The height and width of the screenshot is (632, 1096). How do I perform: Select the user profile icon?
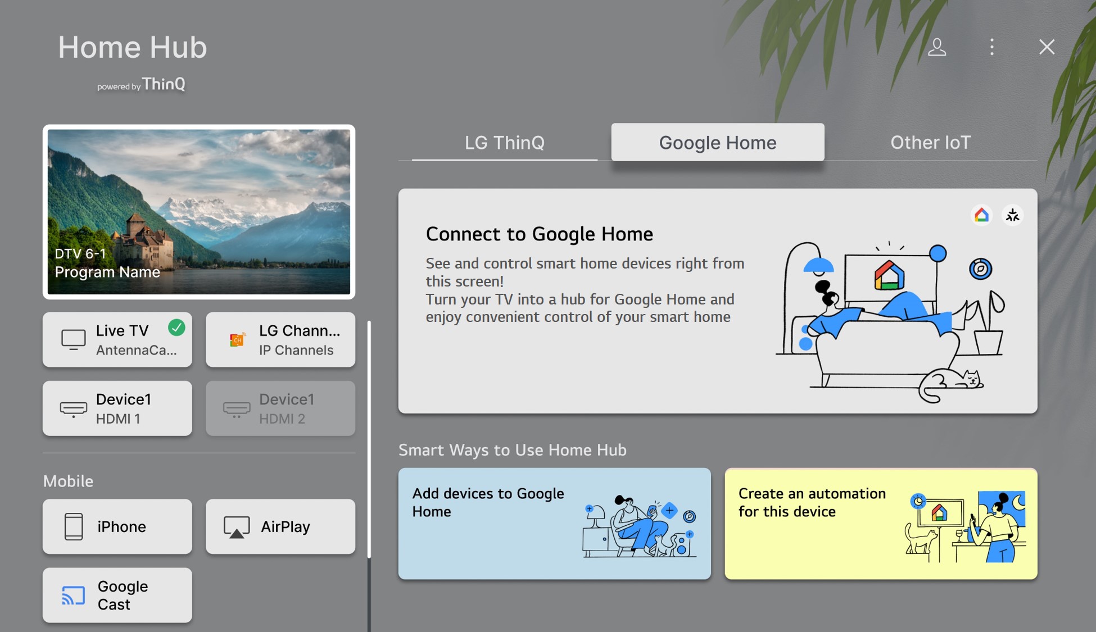(939, 47)
